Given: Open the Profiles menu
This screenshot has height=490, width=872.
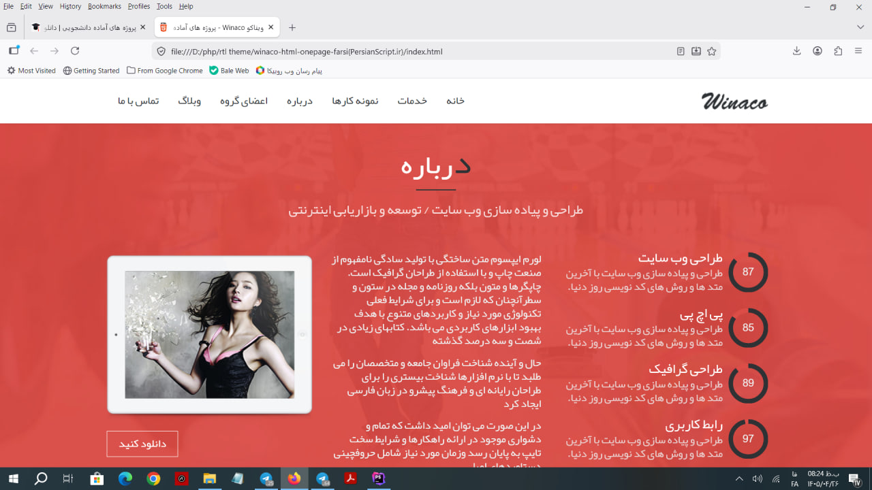Looking at the screenshot, I should point(139,6).
